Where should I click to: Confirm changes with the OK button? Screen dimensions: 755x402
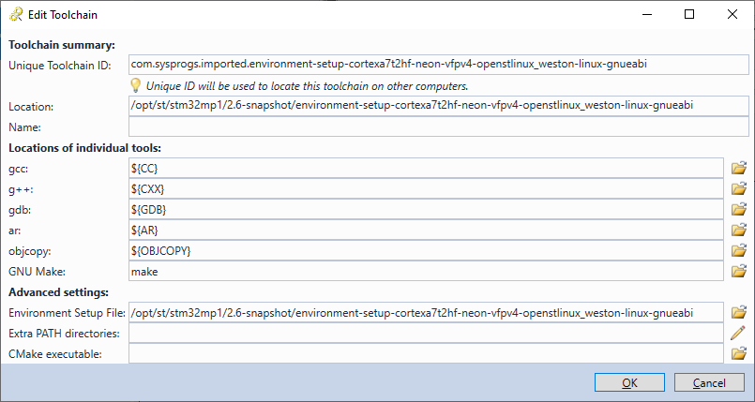point(629,382)
